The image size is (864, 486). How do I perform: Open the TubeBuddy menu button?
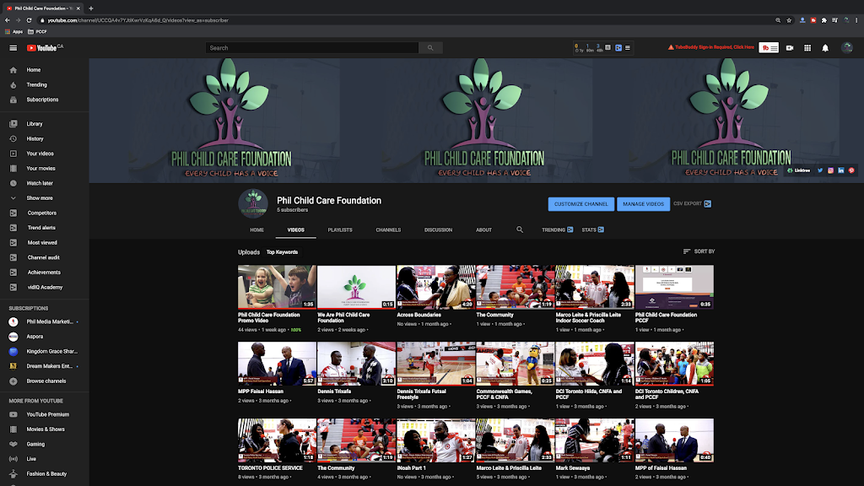[769, 48]
